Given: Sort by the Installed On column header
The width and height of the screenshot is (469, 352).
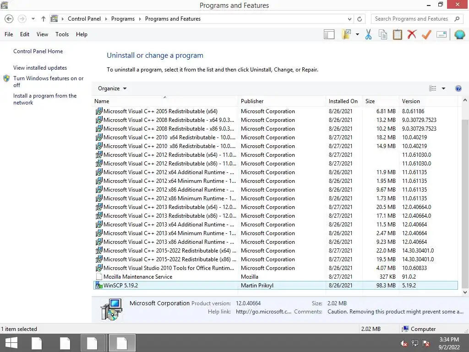Looking at the screenshot, I should click(x=344, y=101).
